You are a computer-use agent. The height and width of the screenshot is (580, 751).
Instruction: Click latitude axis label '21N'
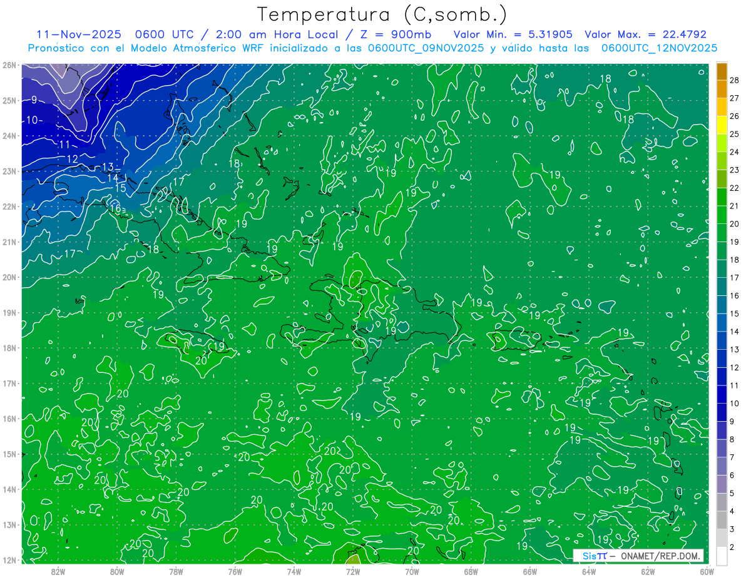(9, 242)
